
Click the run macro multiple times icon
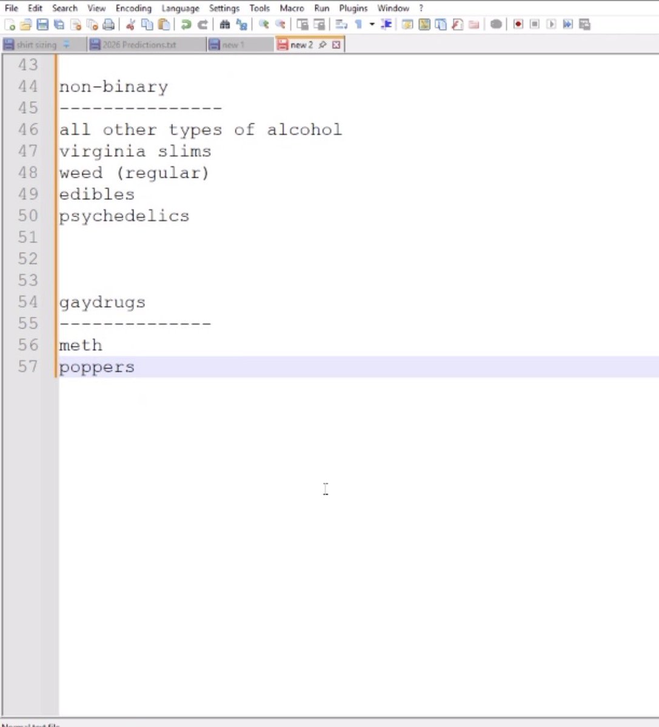click(568, 25)
